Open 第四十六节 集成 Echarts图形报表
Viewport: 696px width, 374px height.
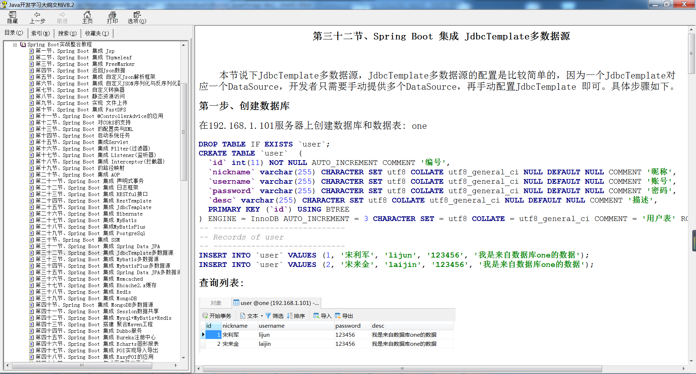tap(97, 344)
